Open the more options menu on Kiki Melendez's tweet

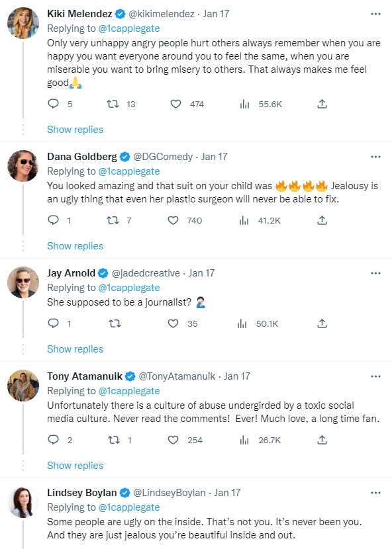(376, 13)
